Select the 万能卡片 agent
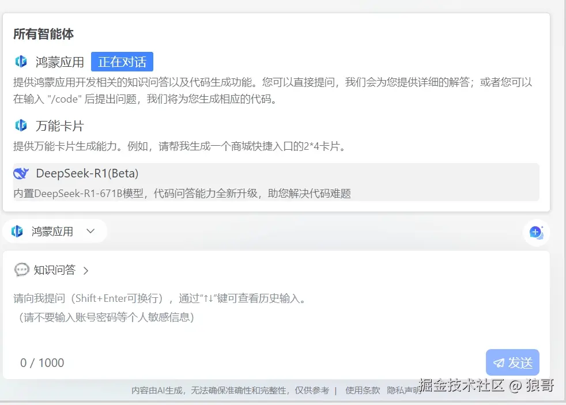 pyautogui.click(x=59, y=126)
